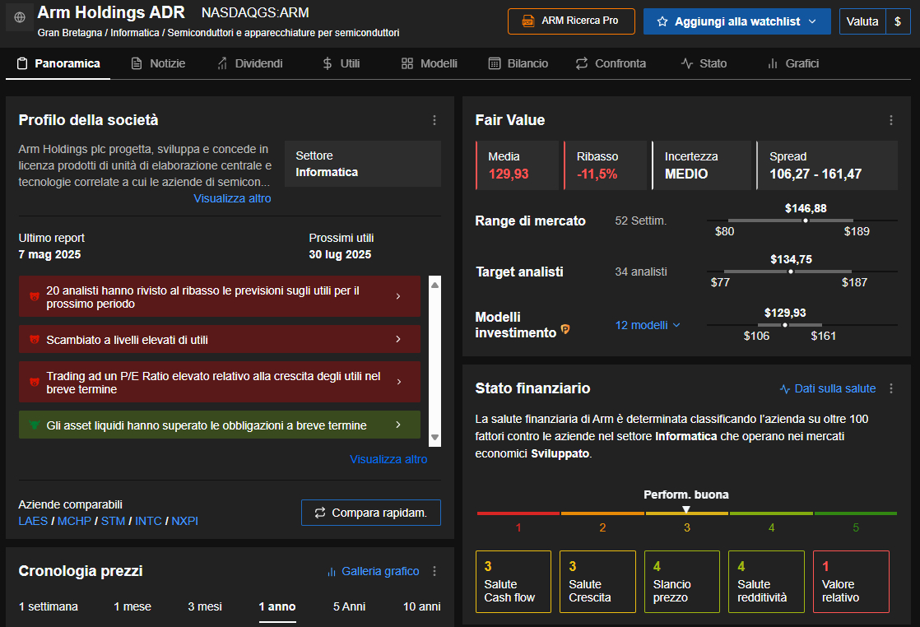
Task: Click scrollbar down arrow in alerts list
Action: pos(434,437)
